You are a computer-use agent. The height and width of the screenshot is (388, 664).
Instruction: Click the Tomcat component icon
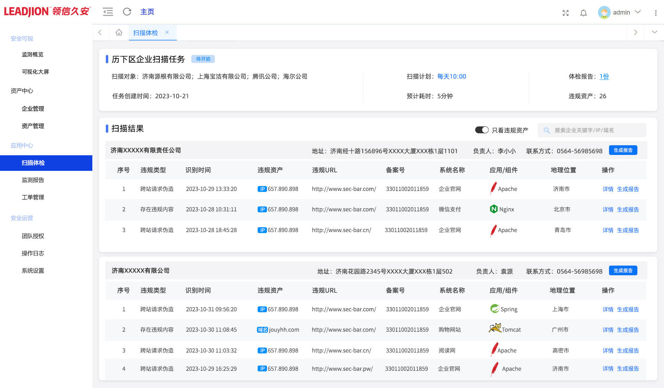495,328
